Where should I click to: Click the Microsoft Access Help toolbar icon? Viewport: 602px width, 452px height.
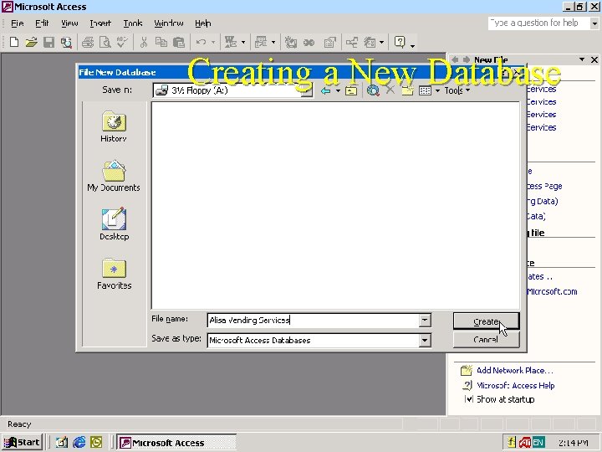click(400, 42)
